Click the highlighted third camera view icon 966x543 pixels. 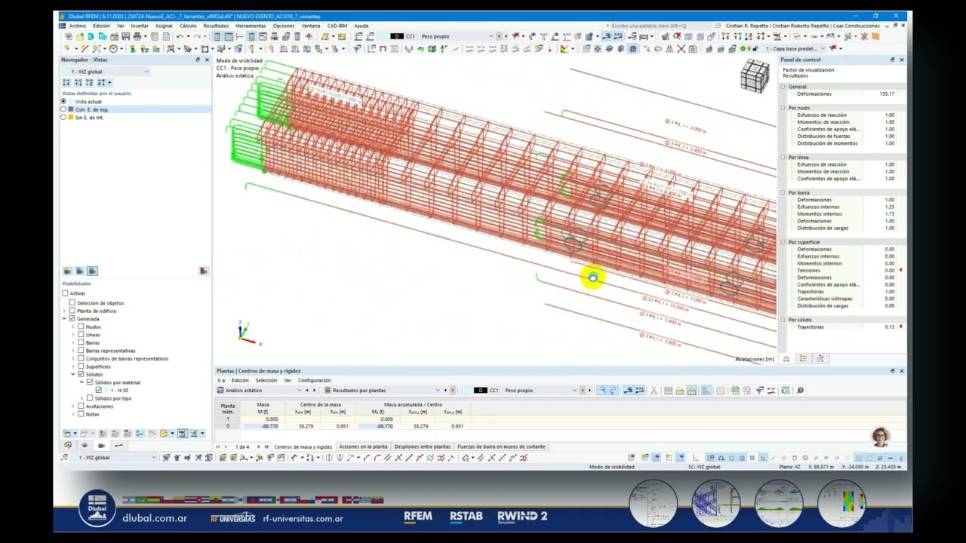click(x=92, y=271)
